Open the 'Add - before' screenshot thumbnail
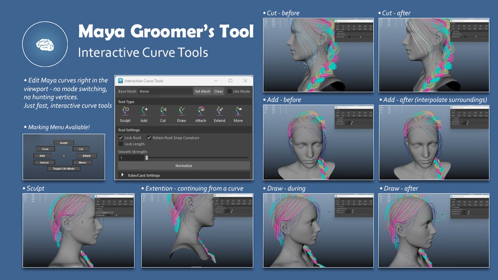This screenshot has height=280, width=498. click(x=318, y=143)
